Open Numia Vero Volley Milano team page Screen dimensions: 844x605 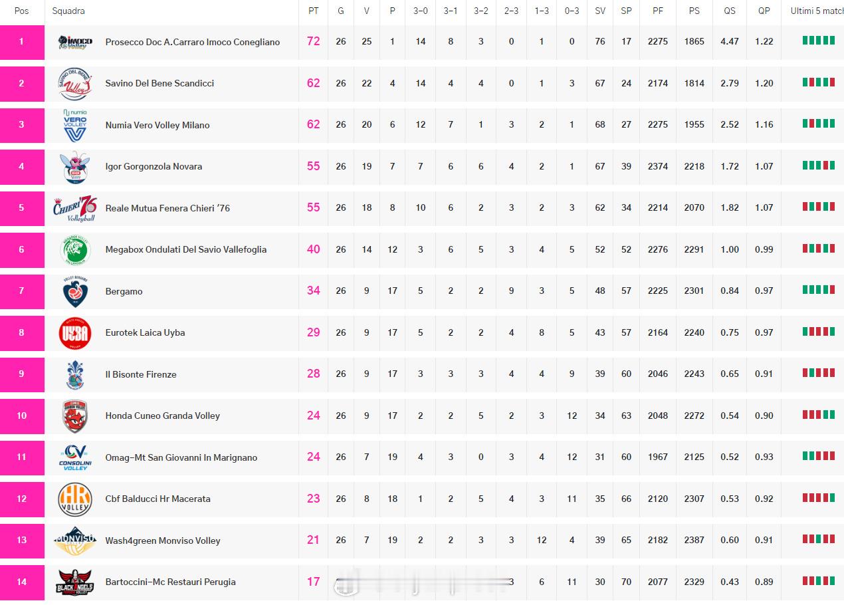coord(158,125)
